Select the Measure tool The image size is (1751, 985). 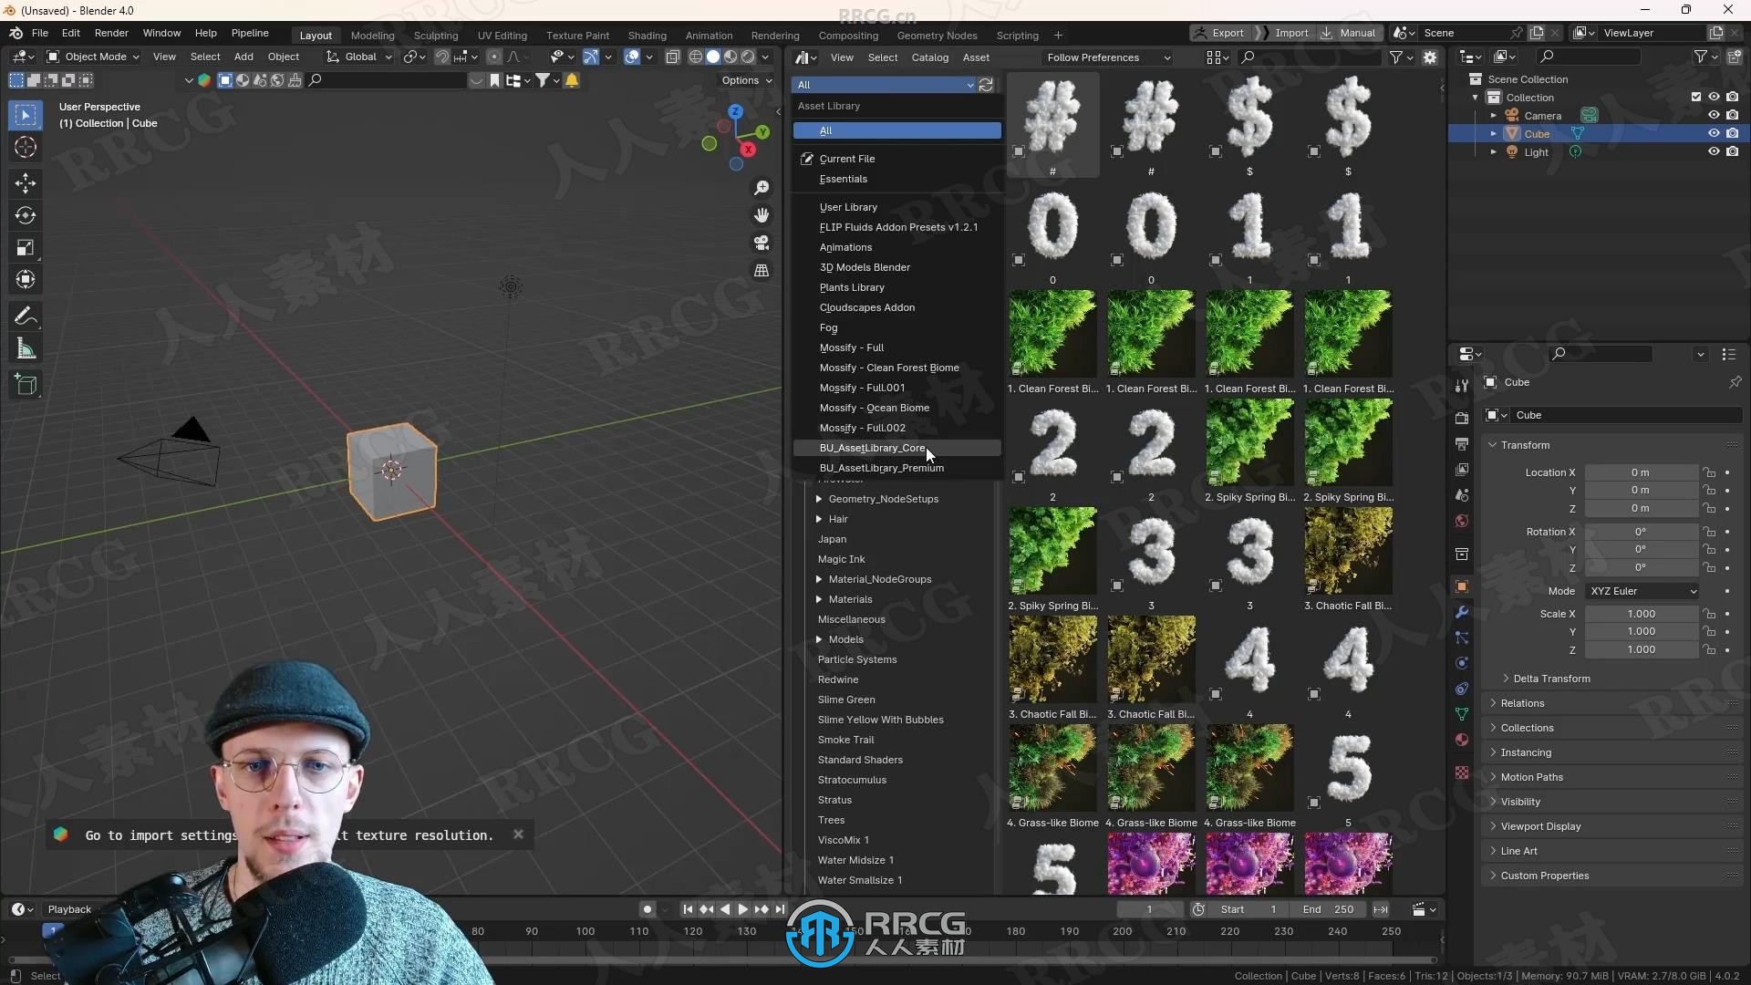click(x=26, y=349)
